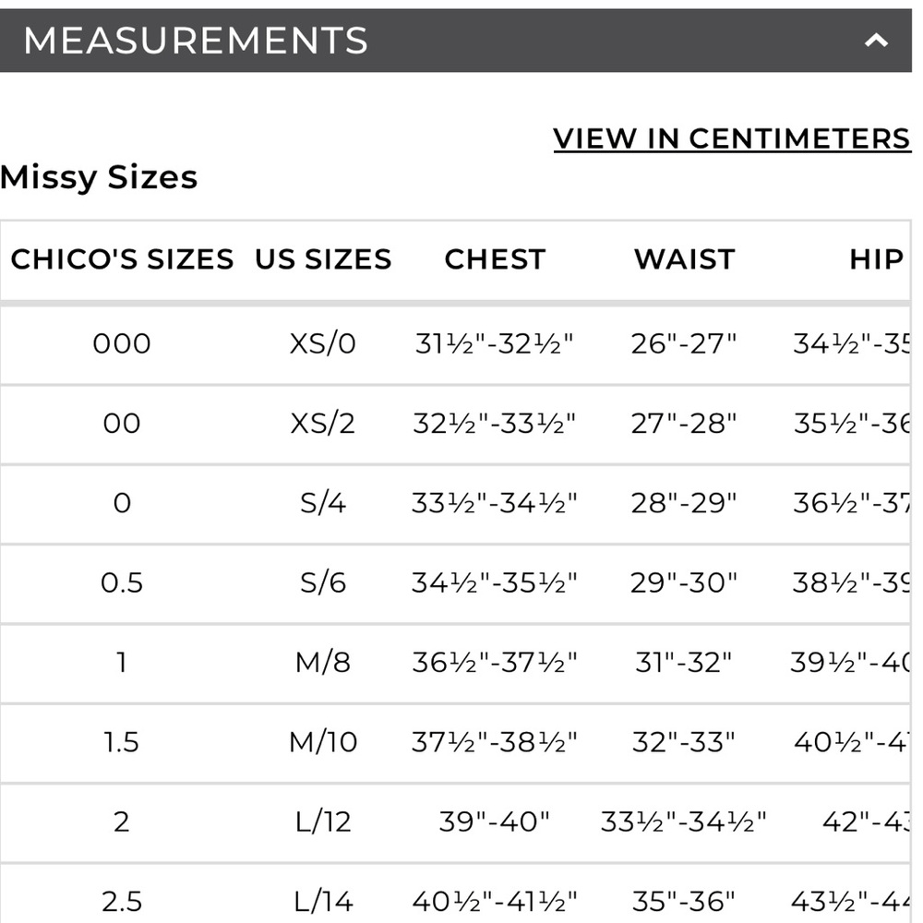Collapse the Measurements section chevron
The height and width of the screenshot is (923, 923).
[876, 41]
